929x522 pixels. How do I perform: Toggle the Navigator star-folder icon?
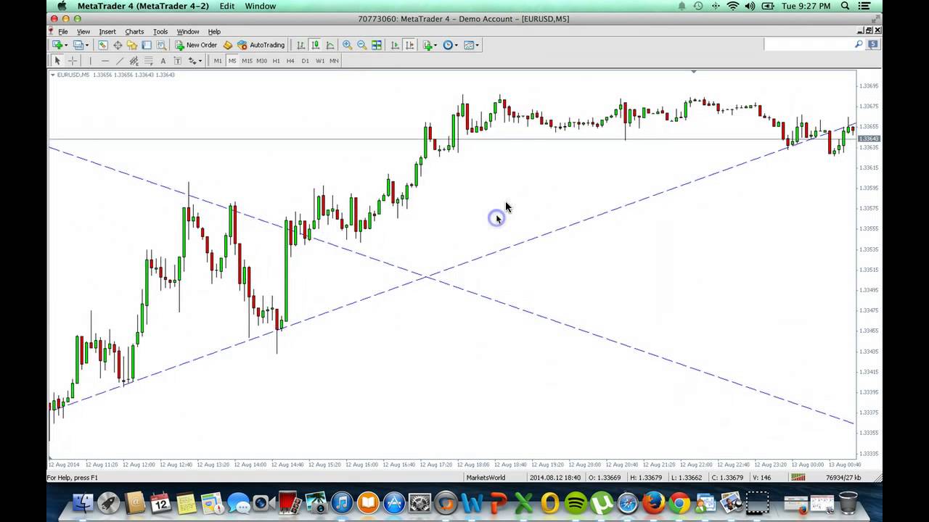(x=132, y=45)
